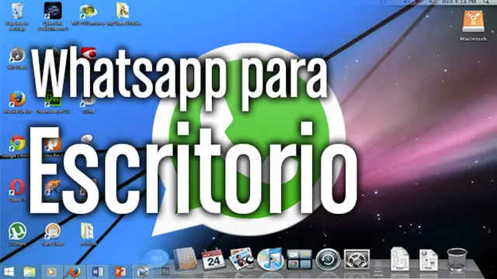Open the Nero Video desktop shortcut

click(x=53, y=231)
